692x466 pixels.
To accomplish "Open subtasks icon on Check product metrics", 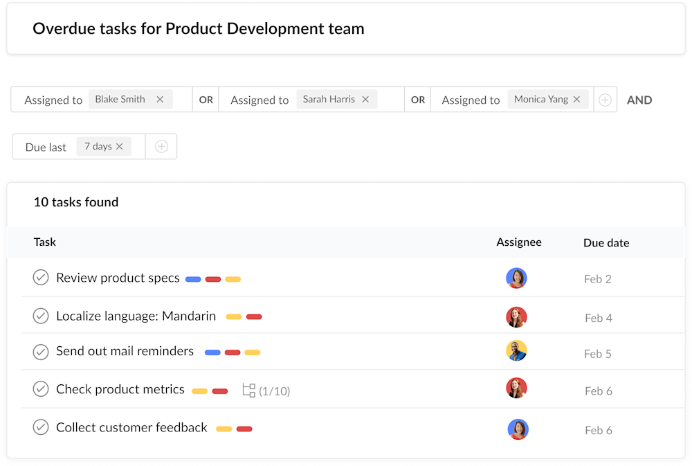I will pos(249,391).
